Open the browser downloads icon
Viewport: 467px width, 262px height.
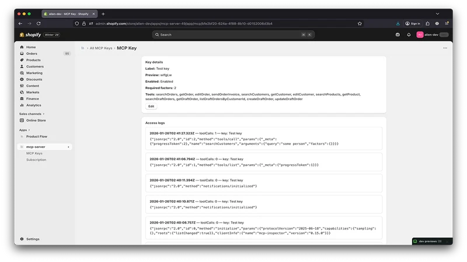tap(398, 23)
